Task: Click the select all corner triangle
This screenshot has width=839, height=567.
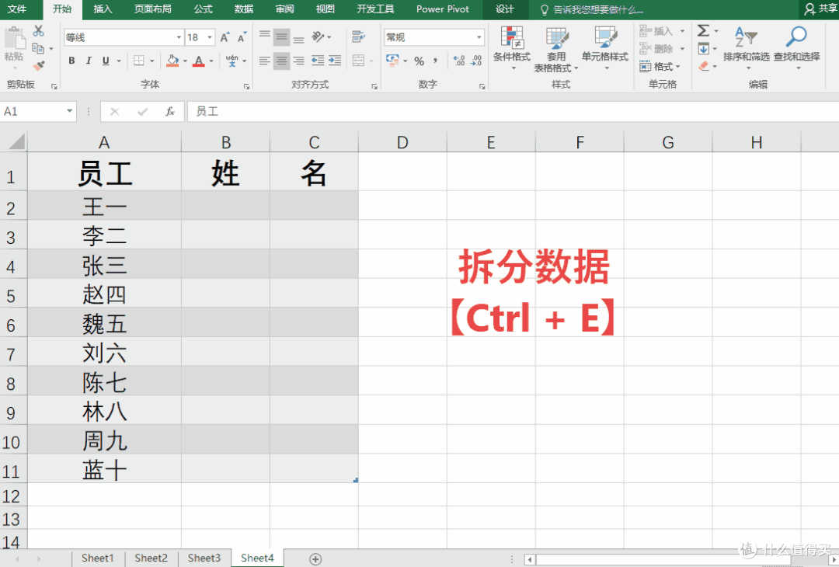Action: click(x=16, y=142)
